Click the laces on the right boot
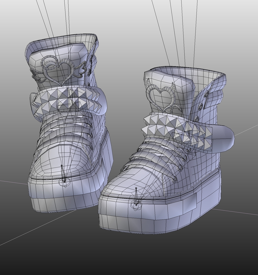The image size is (258, 275). [x=155, y=157]
